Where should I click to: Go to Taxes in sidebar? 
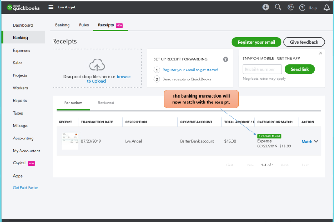pyautogui.click(x=18, y=113)
